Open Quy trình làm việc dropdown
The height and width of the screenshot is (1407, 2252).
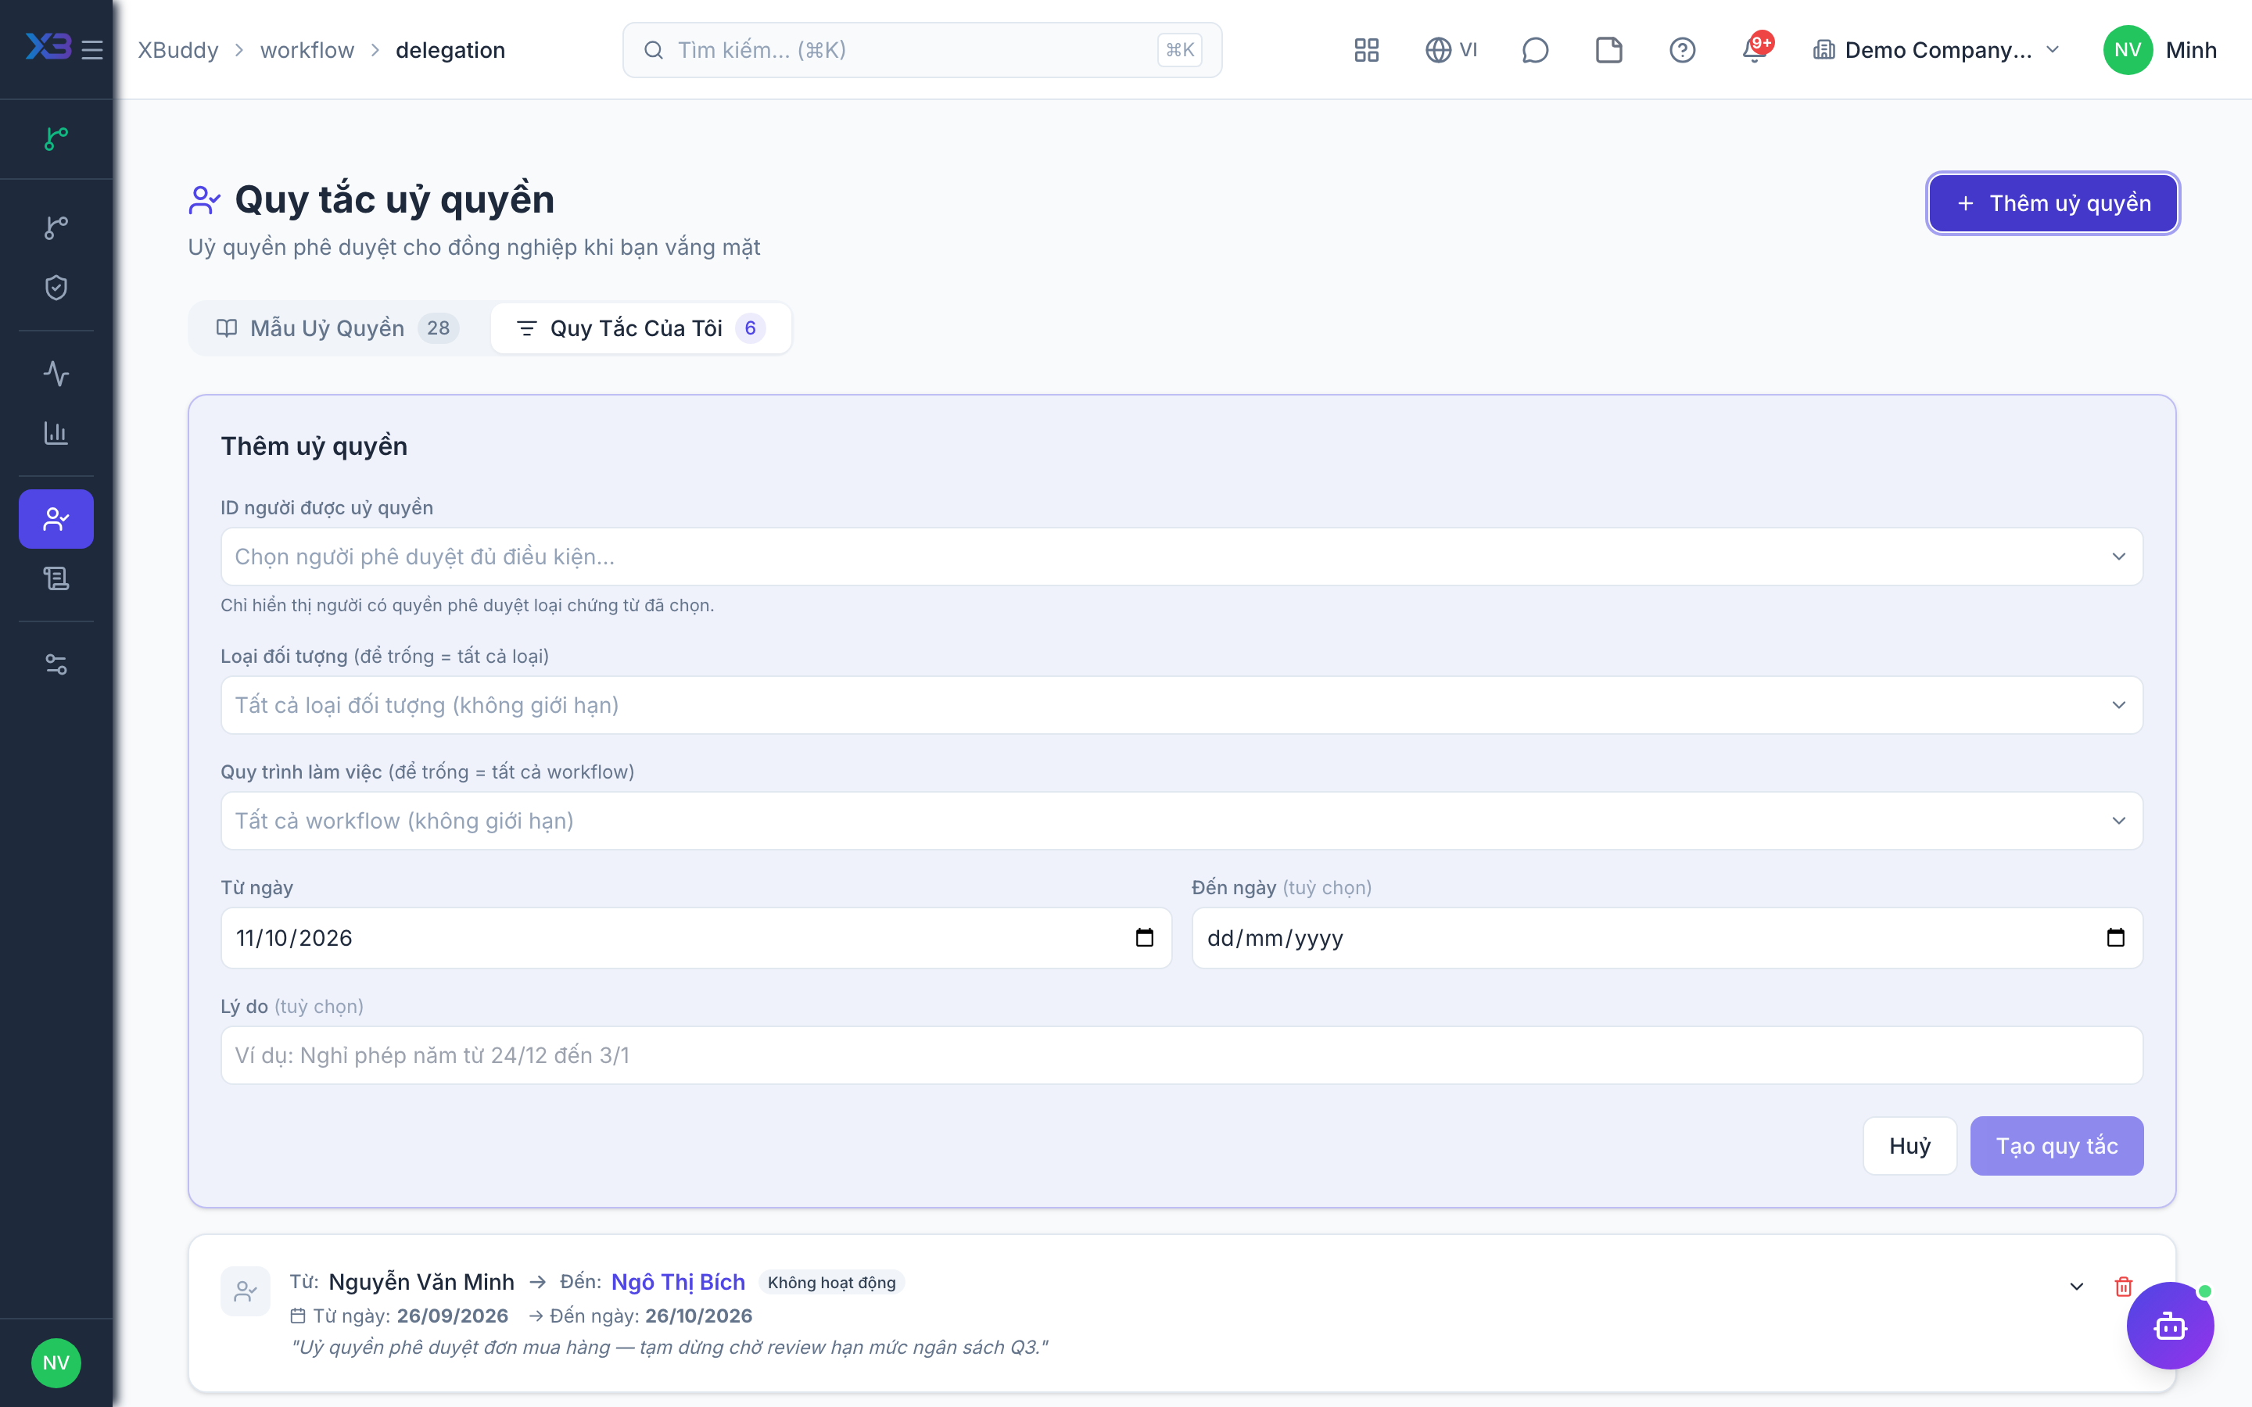(x=1182, y=821)
